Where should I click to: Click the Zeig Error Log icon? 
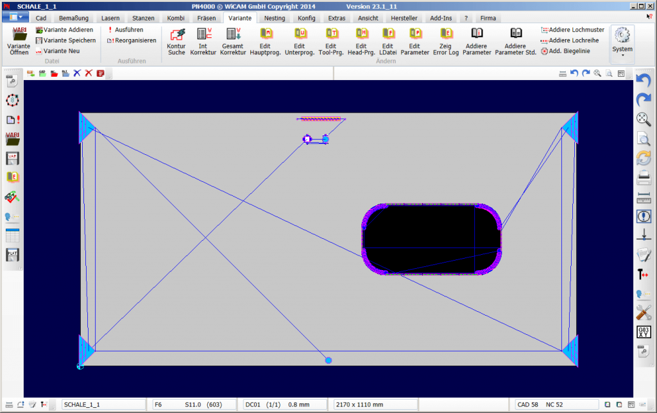[445, 42]
